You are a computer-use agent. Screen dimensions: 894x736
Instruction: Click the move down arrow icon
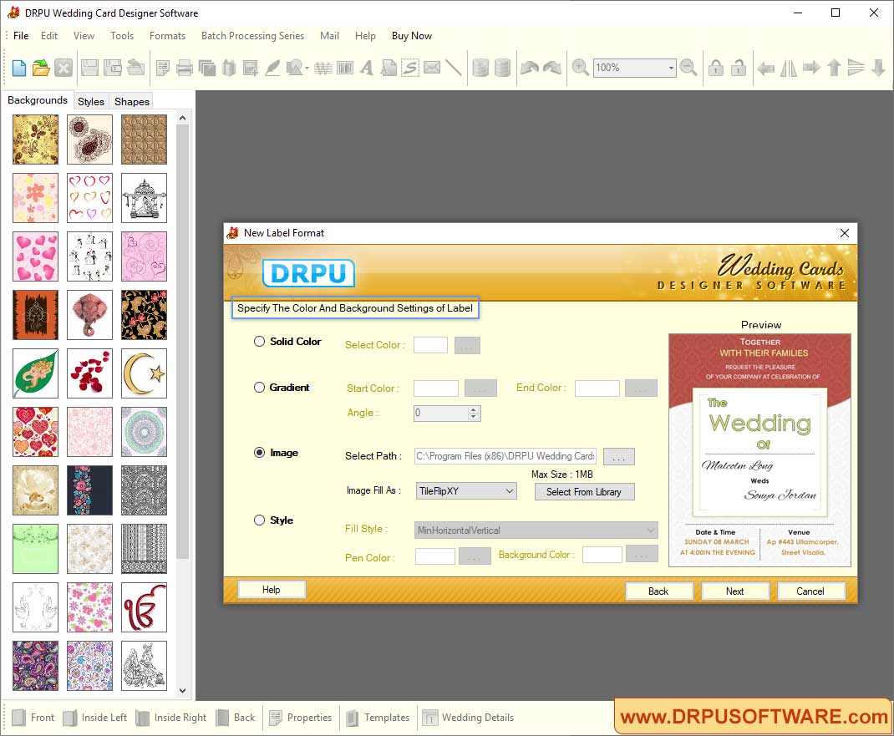[879, 68]
